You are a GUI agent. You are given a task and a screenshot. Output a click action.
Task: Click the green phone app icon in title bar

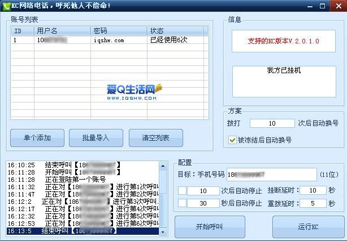click(7, 6)
